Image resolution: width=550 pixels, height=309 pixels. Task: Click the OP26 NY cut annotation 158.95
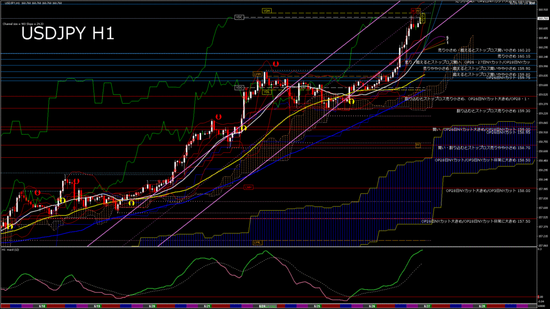[x=508, y=133]
